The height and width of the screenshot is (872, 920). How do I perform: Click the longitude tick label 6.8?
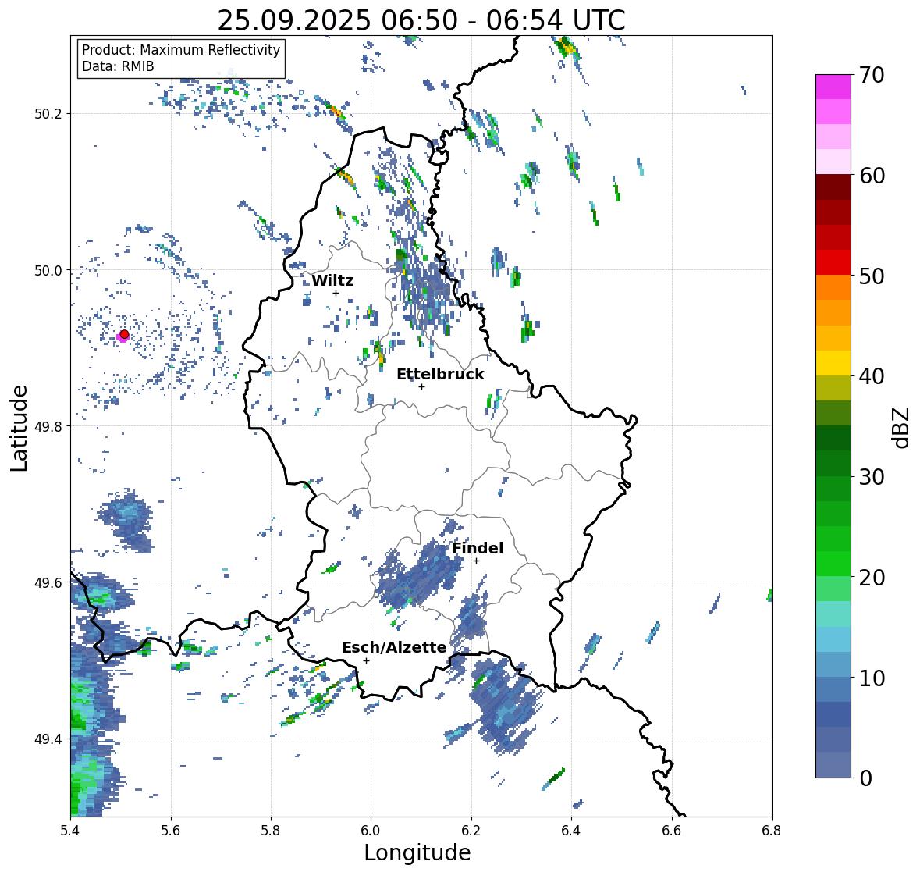(772, 831)
